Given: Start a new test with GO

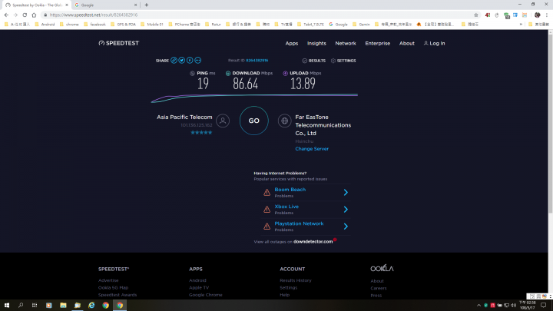Looking at the screenshot, I should [254, 121].
